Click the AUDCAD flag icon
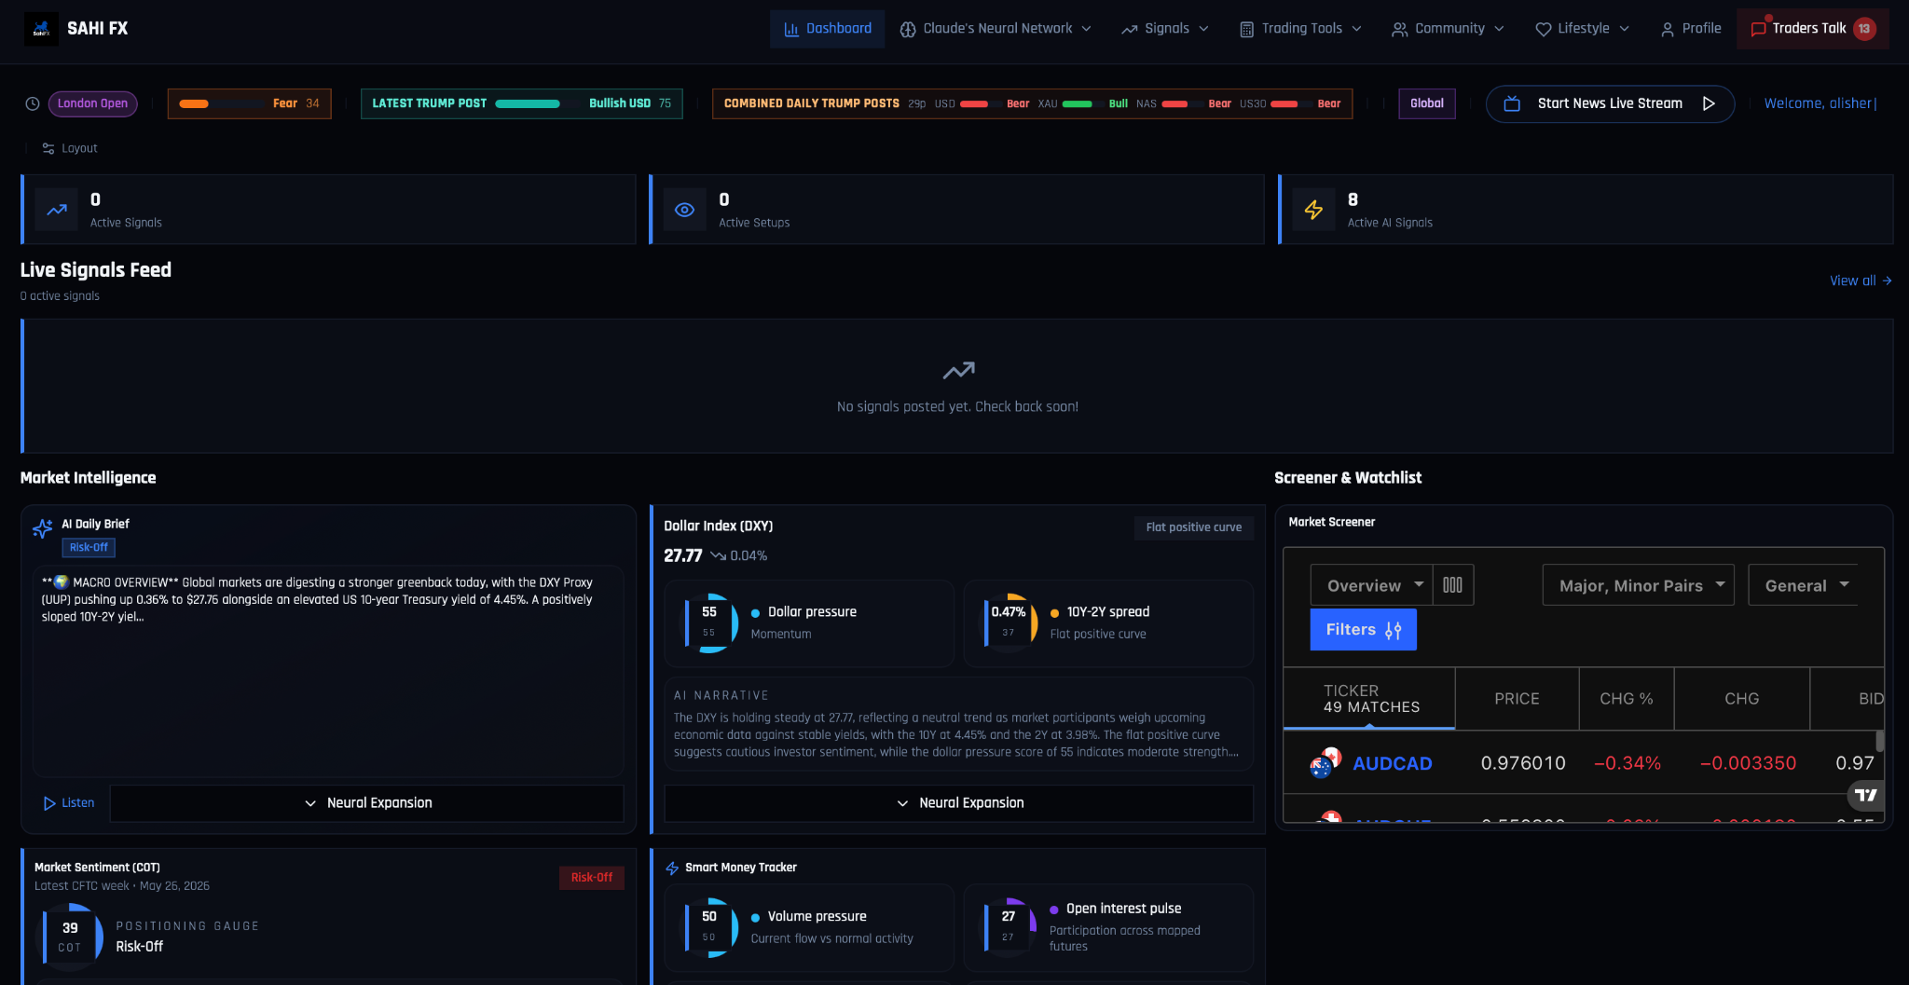This screenshot has height=985, width=1909. click(1325, 762)
